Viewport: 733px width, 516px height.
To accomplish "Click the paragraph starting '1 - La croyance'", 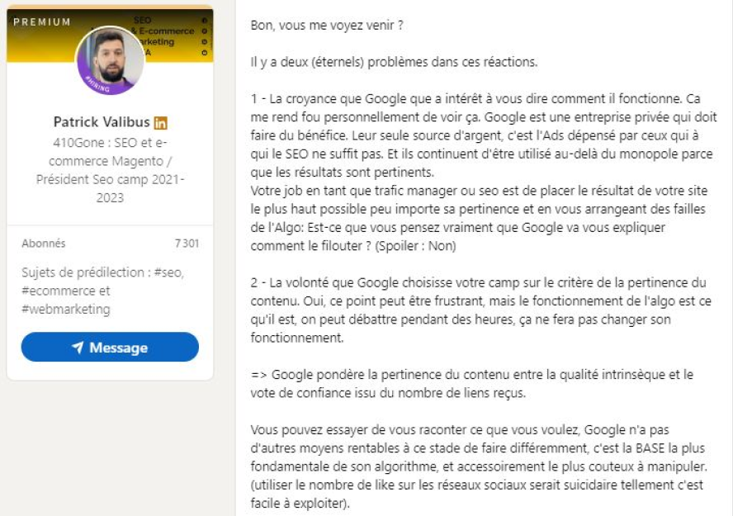I will point(484,172).
